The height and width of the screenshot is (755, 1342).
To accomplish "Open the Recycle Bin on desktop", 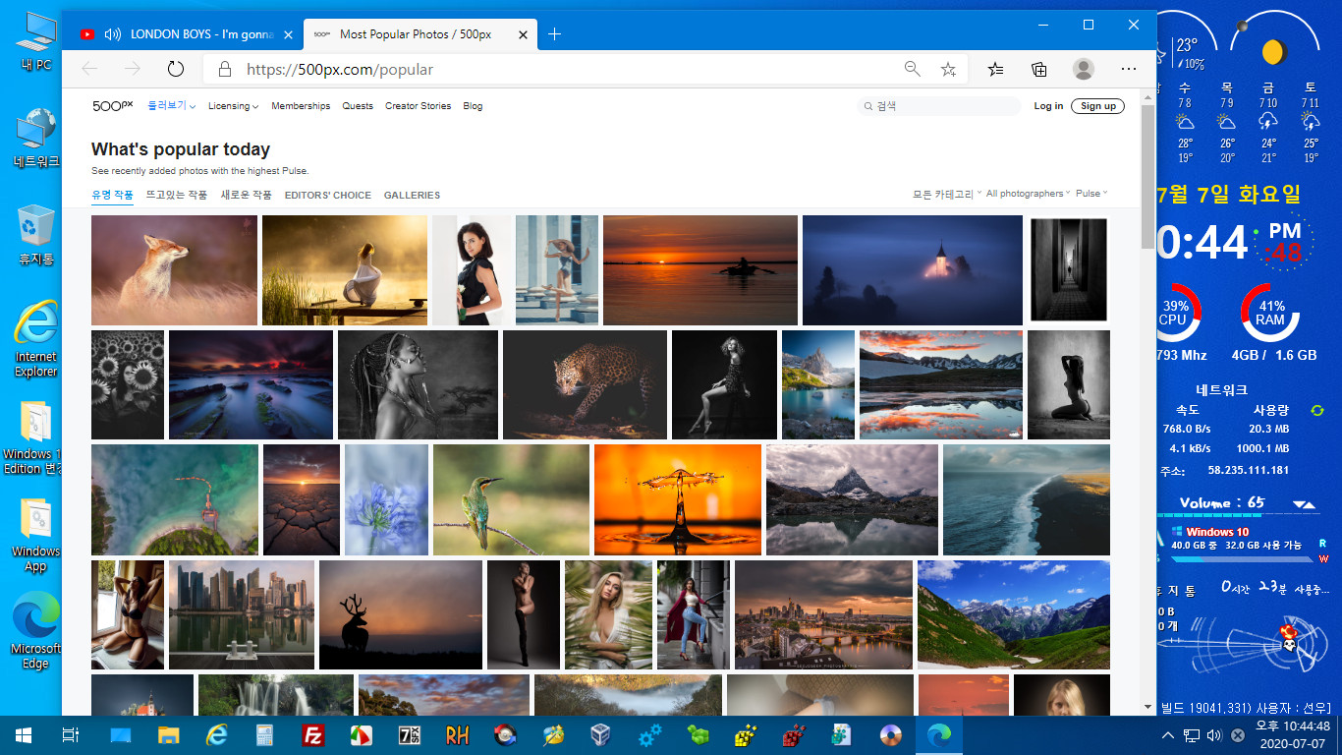I will click(x=36, y=235).
